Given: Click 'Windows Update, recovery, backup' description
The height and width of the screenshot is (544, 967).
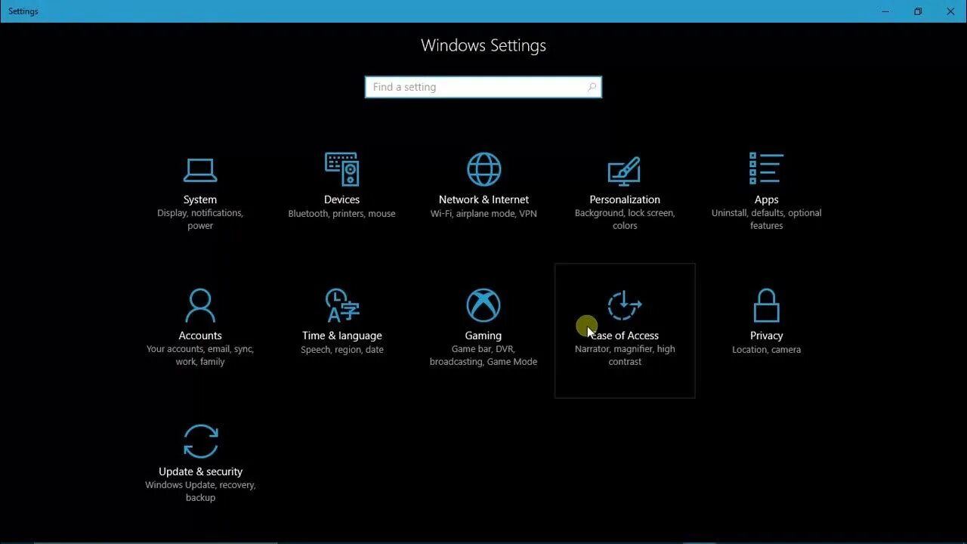Looking at the screenshot, I should pos(200,491).
